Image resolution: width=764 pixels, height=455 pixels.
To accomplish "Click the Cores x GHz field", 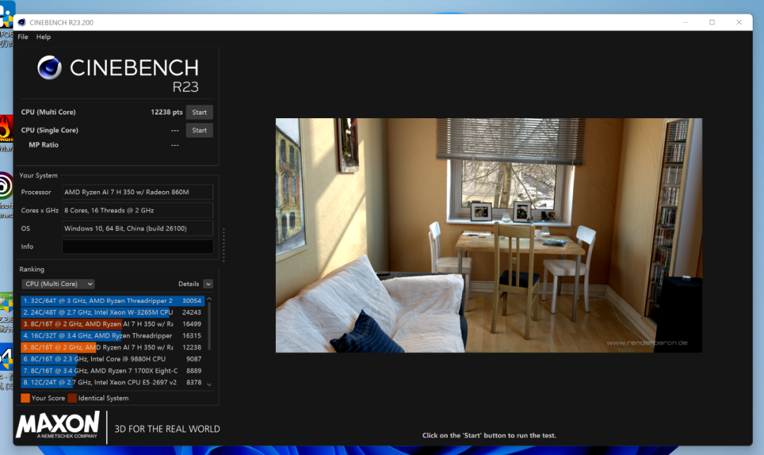I will click(138, 210).
